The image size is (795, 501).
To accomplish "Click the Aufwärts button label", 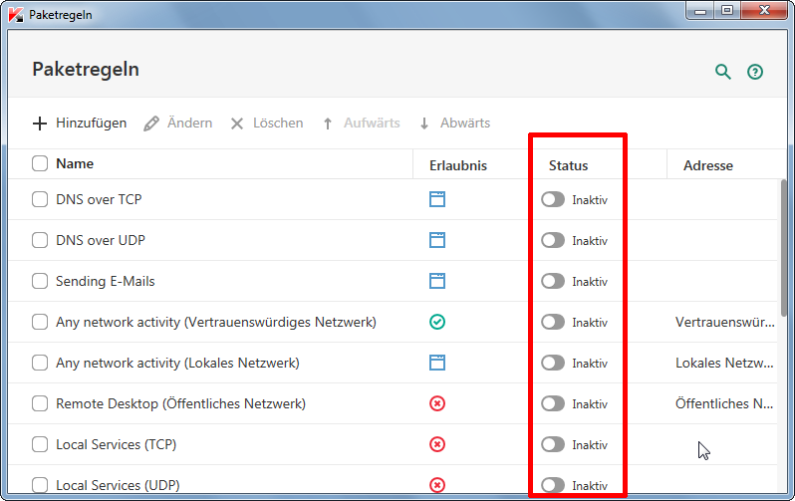I will (x=372, y=124).
